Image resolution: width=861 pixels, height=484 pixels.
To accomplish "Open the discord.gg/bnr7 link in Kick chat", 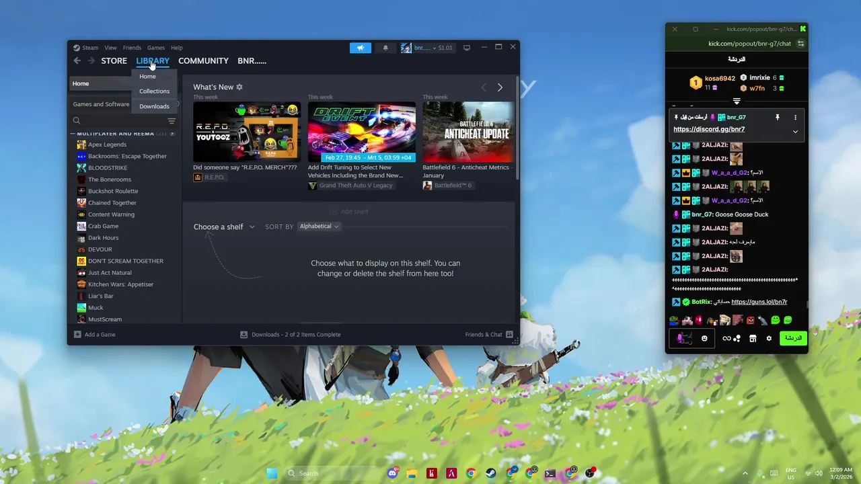I will point(709,129).
